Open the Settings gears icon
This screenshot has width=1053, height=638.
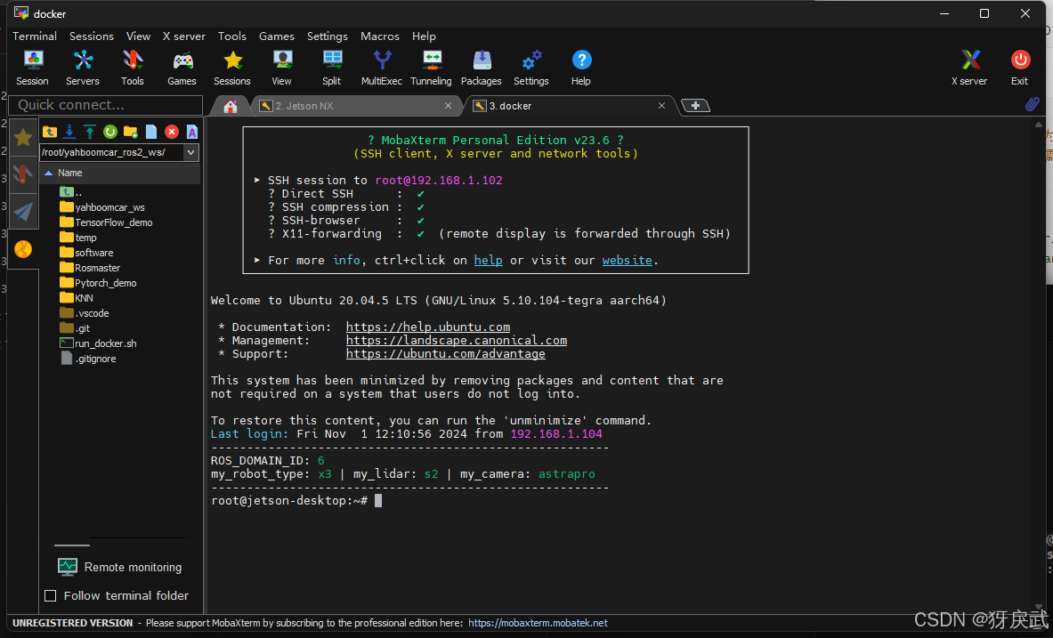click(531, 68)
